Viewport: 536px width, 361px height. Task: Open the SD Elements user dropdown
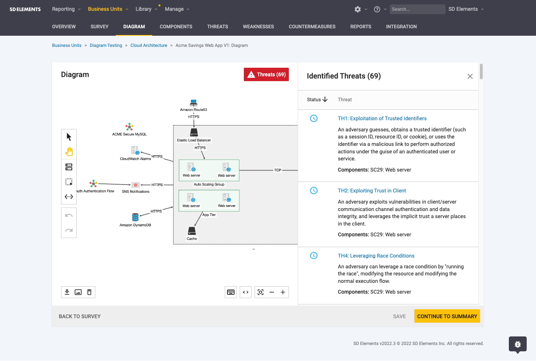466,9
